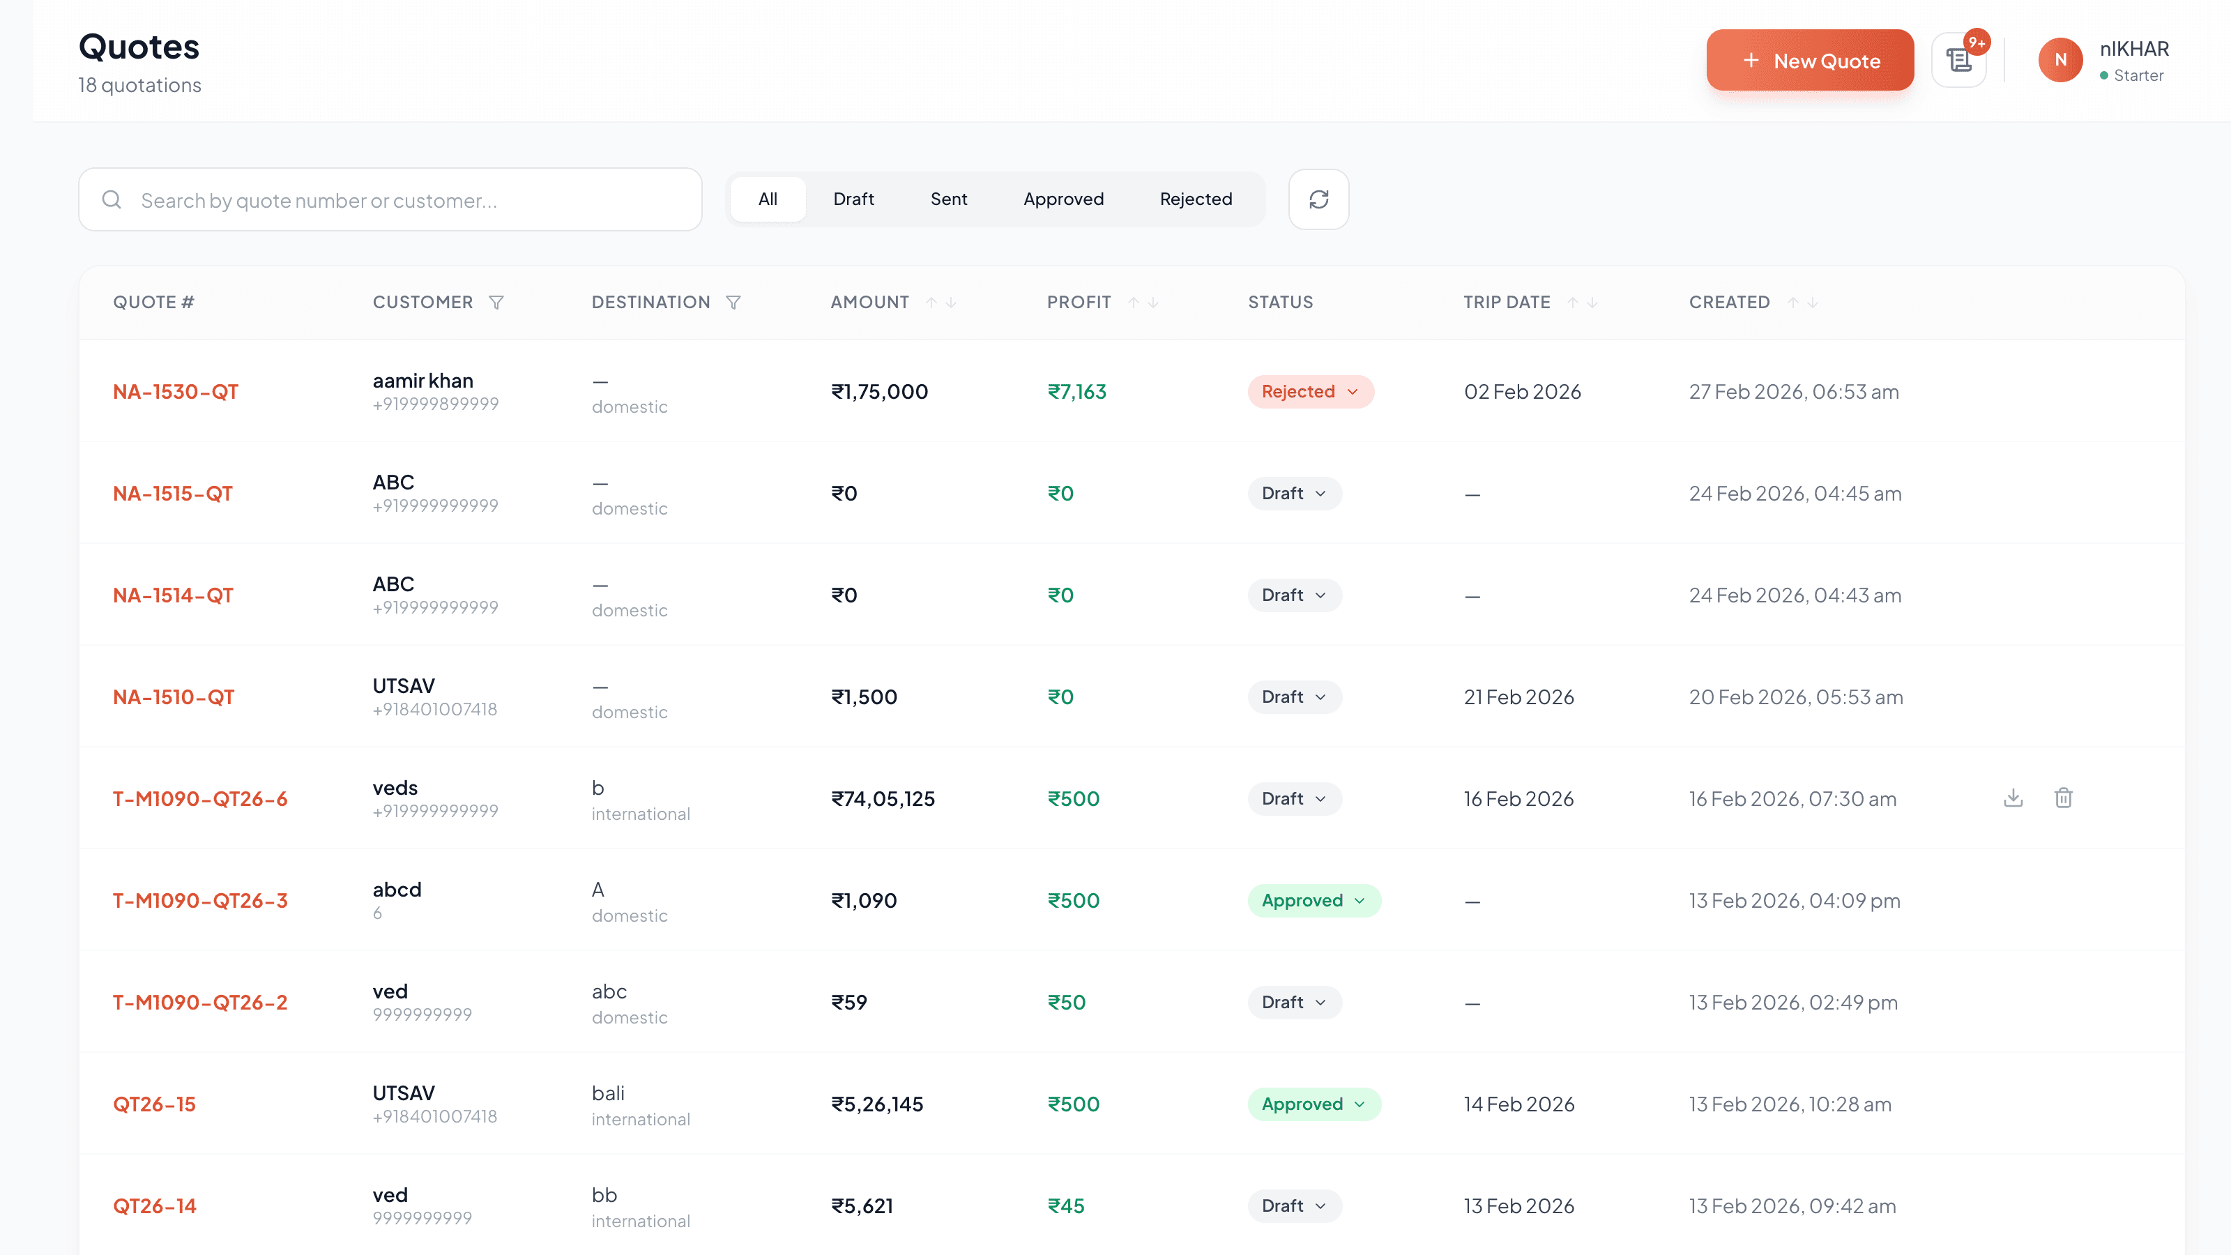Sort Profit column descending
The width and height of the screenshot is (2231, 1255).
pos(1151,304)
